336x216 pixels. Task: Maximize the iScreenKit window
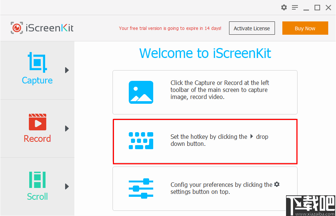point(317,7)
